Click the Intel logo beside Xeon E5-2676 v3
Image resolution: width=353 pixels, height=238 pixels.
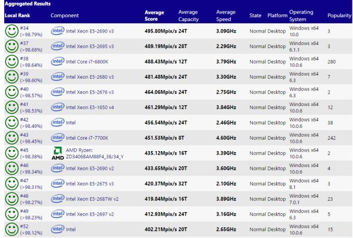tap(58, 92)
